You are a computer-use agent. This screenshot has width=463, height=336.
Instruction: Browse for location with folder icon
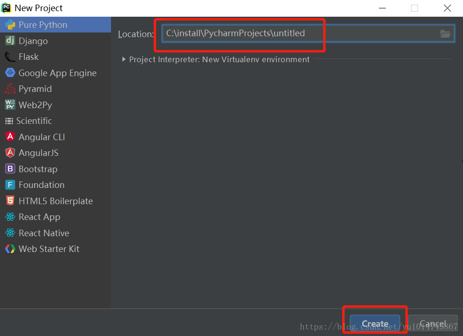445,33
